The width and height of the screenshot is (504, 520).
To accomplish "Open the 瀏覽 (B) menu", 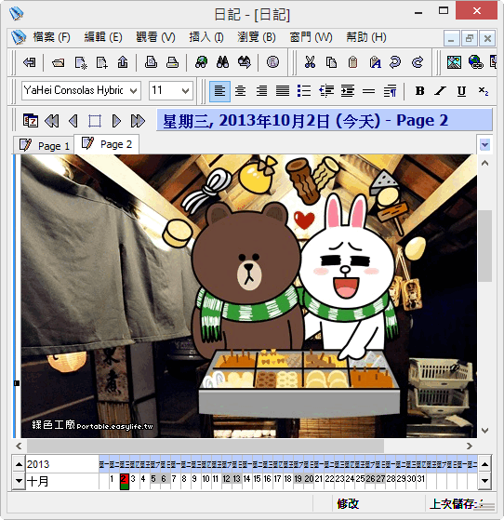I will click(x=257, y=37).
